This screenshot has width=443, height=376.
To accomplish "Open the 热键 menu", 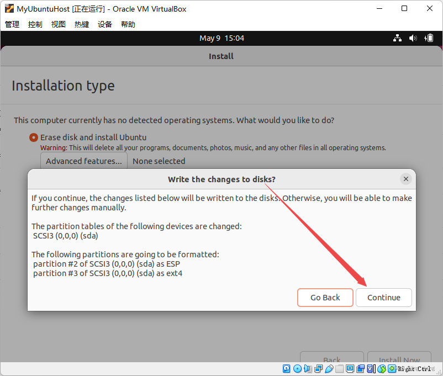I will [82, 25].
